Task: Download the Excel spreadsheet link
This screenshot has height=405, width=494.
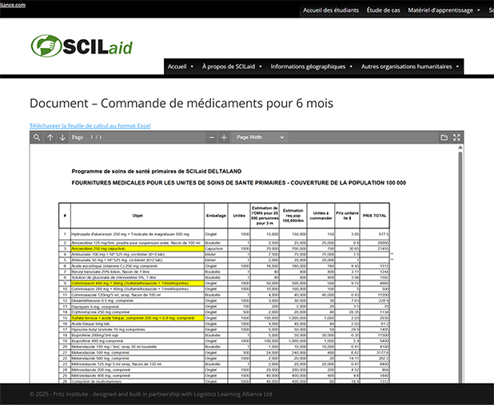Action: point(90,125)
